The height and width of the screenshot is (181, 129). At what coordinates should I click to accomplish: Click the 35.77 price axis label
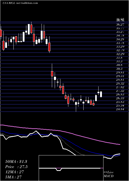pos(120,28)
